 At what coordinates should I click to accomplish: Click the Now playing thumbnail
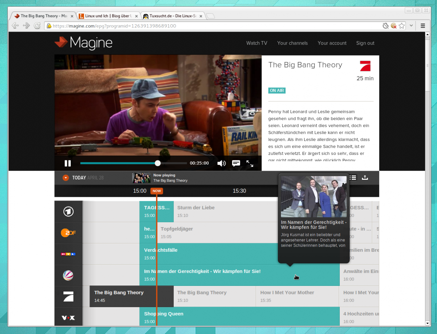(141, 178)
